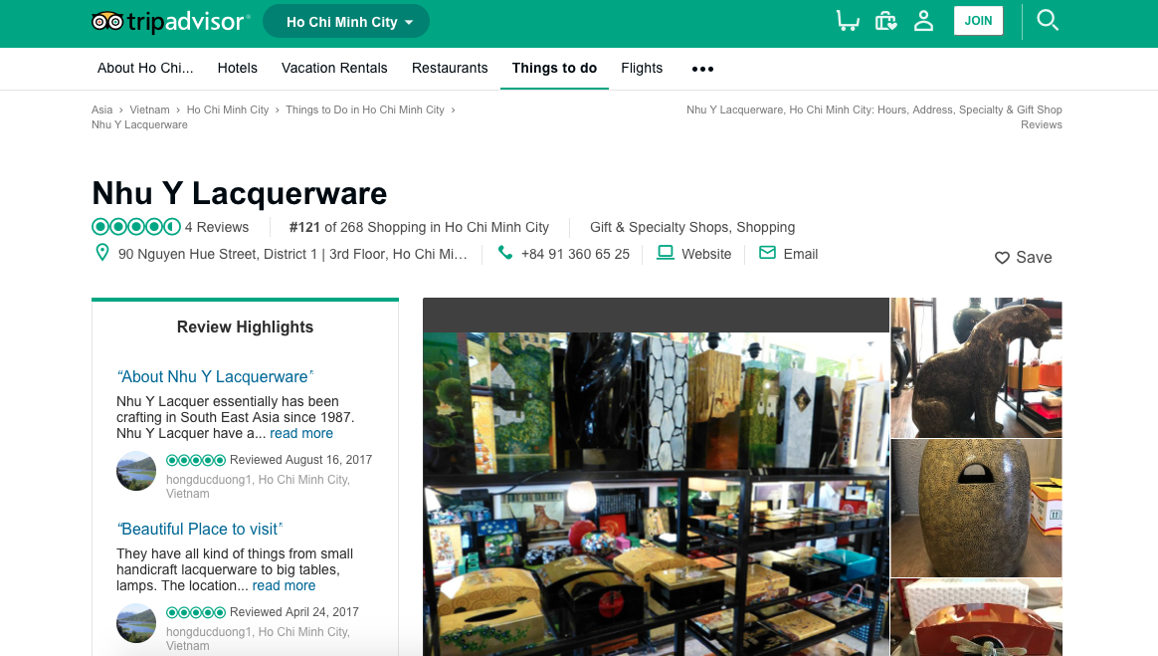Open About Ho Chi... tab
This screenshot has height=656, width=1158.
145,68
